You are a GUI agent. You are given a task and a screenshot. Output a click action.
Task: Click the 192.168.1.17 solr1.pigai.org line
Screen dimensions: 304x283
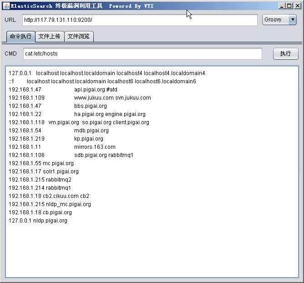click(44, 172)
